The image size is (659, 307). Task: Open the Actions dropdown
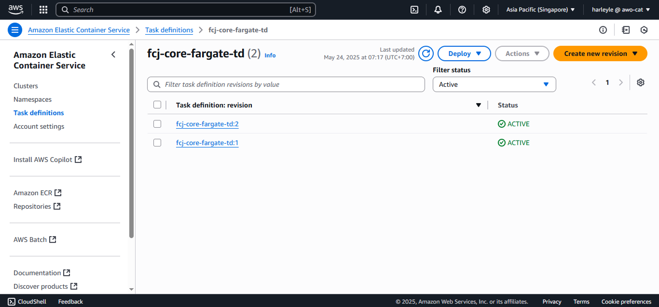pyautogui.click(x=522, y=53)
